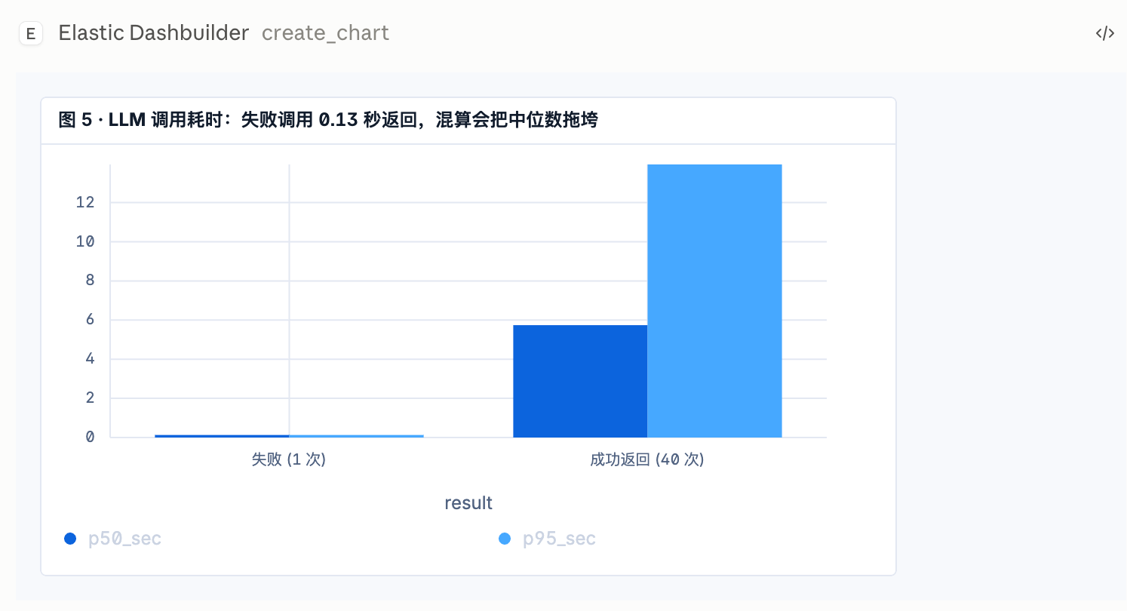Screen dimensions: 1127x611
Task: Click the y-axis value 0
Action: point(91,438)
